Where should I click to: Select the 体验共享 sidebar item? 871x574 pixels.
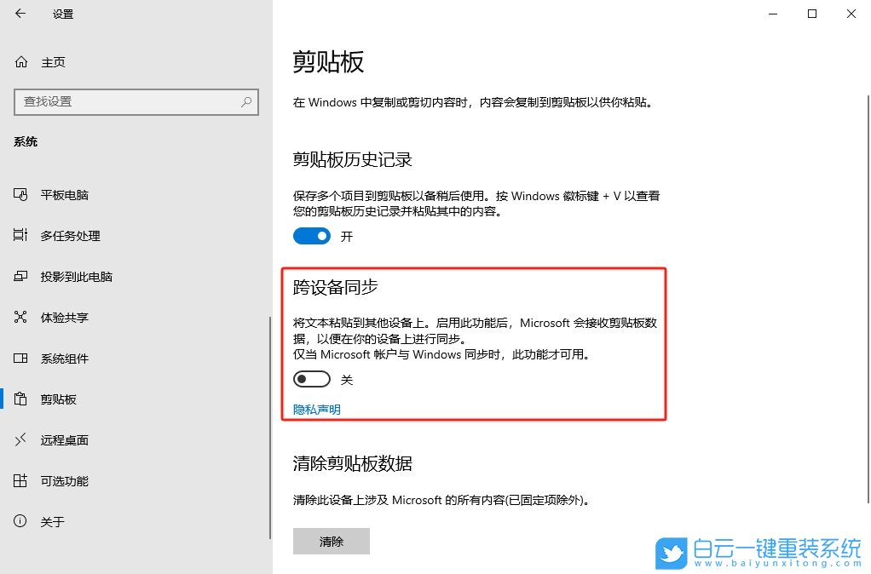coord(65,317)
